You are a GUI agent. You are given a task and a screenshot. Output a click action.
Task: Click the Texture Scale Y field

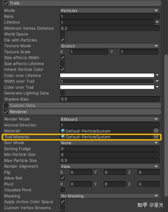coord(139,52)
